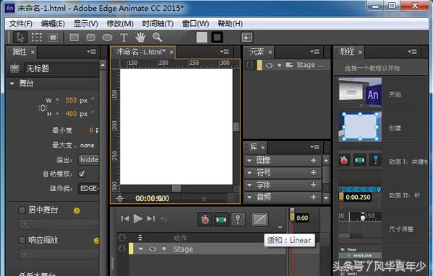Open the easing Linear button
Image resolution: width=433 pixels, height=276 pixels.
(x=260, y=219)
